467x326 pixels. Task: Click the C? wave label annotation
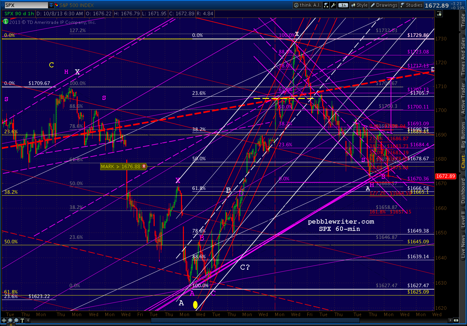click(x=245, y=267)
